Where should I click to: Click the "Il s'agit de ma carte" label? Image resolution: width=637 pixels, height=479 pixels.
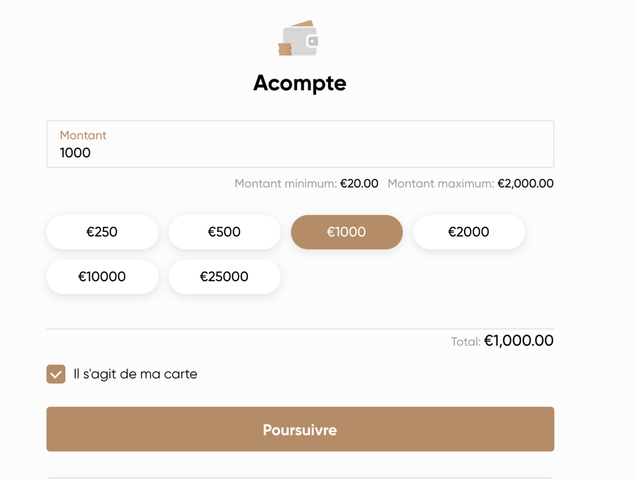pos(135,374)
